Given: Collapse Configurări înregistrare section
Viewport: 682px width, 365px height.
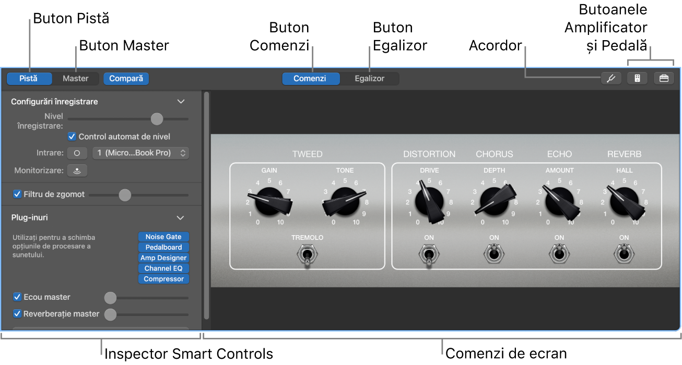Looking at the screenshot, I should pyautogui.click(x=181, y=102).
